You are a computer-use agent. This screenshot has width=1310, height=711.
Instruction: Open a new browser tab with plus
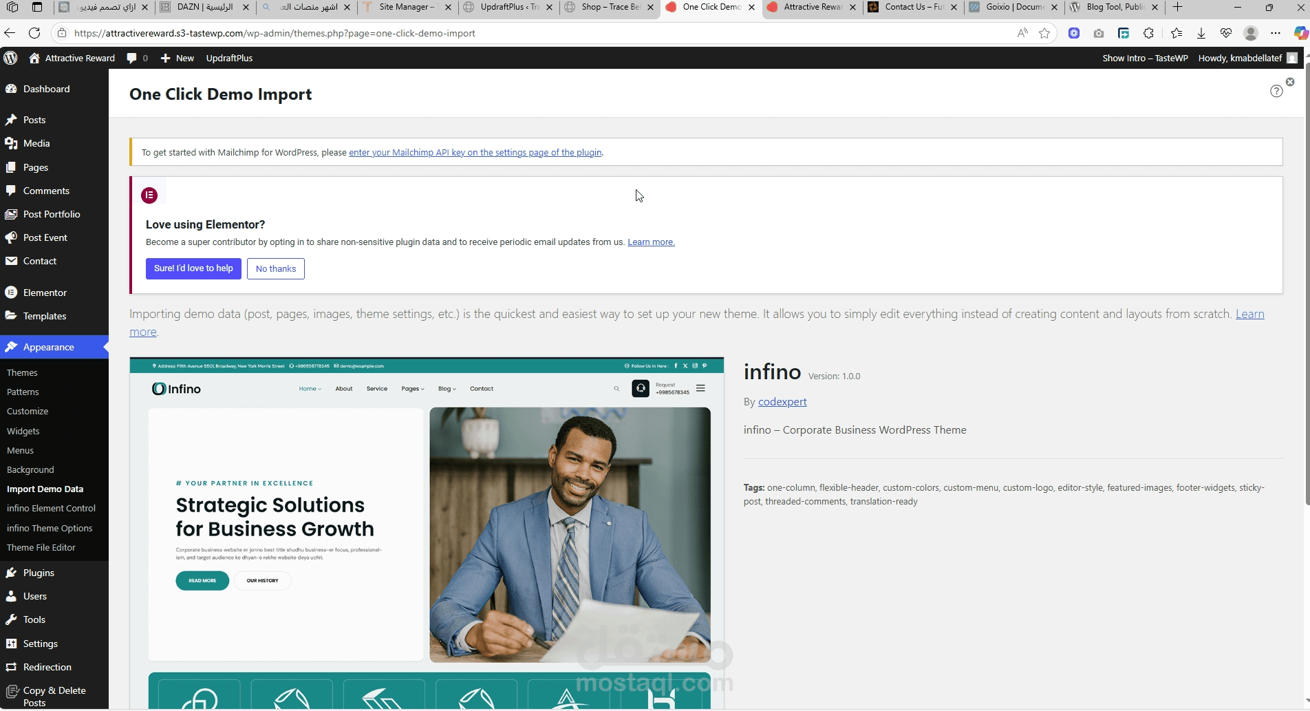1177,8
